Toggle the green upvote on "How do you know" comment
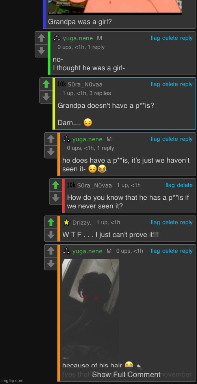This screenshot has width=197, height=384. click(56, 185)
